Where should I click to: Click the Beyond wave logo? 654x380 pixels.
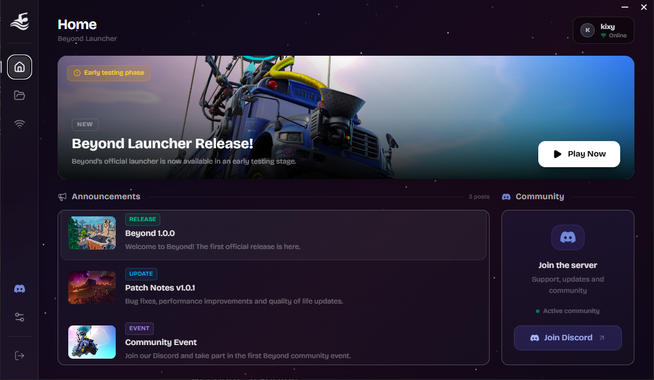pos(20,21)
